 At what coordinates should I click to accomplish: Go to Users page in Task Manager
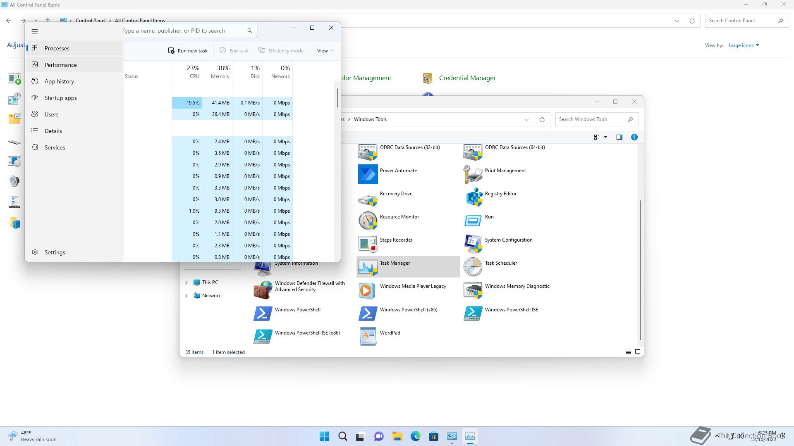(74, 114)
